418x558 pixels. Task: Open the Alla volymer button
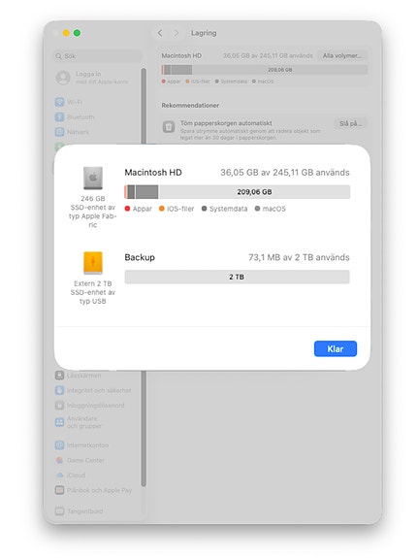pyautogui.click(x=342, y=55)
